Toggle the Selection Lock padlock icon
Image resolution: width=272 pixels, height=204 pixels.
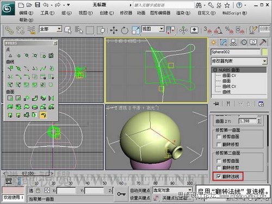38,190
